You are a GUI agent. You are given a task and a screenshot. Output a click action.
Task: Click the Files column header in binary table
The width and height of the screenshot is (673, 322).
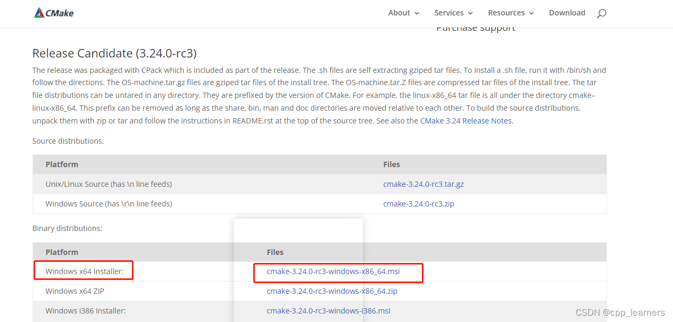pos(275,252)
